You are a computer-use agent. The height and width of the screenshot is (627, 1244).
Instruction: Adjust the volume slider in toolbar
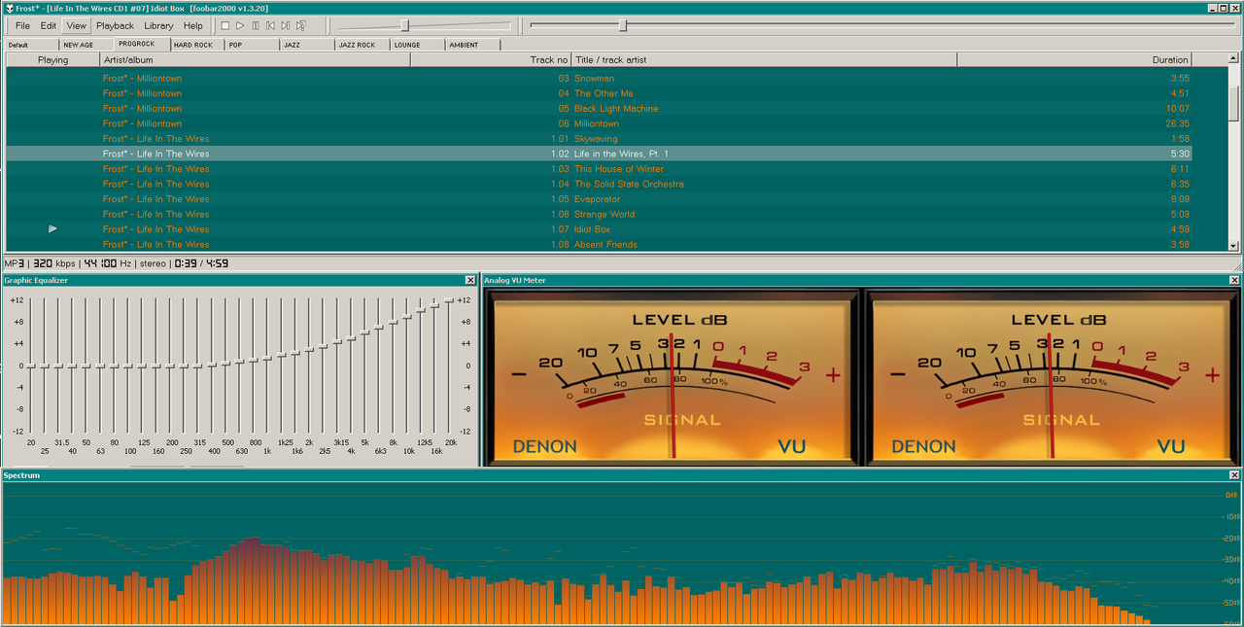(405, 25)
